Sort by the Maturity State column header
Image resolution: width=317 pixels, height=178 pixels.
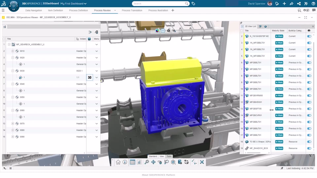coord(278,31)
